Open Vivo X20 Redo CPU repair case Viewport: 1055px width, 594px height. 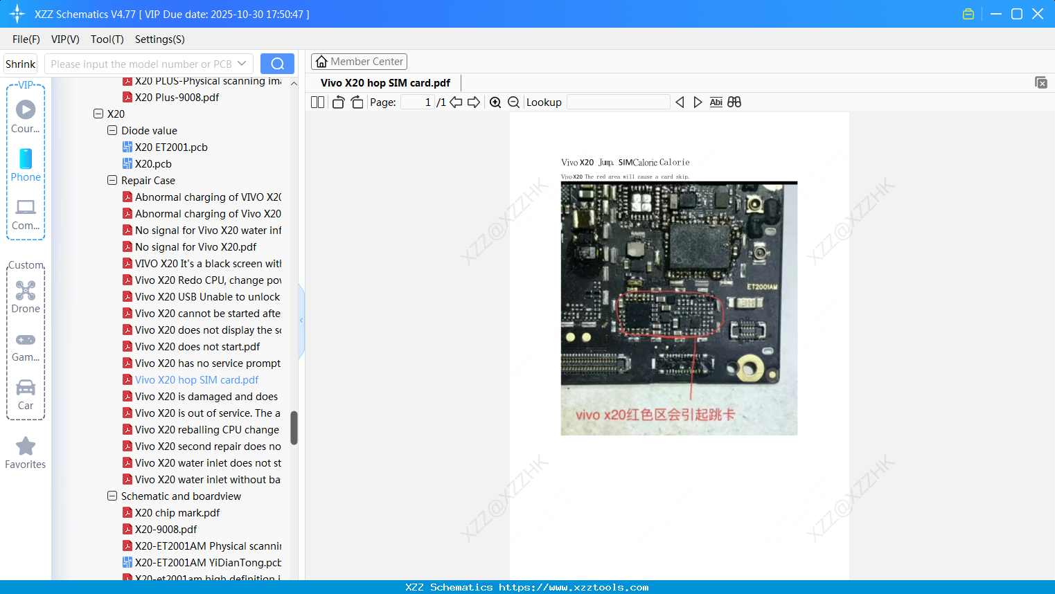click(x=202, y=280)
